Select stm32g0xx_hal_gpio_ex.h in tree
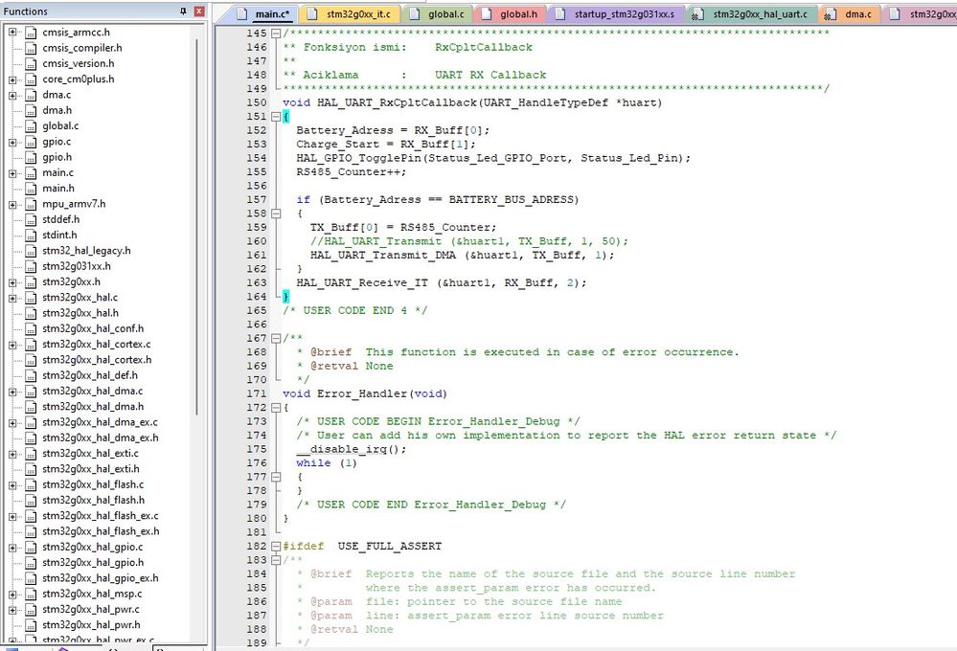957x651 pixels. (x=100, y=578)
